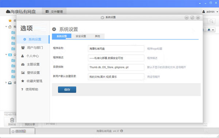Maximize the 系统设置 dialog

192,18
